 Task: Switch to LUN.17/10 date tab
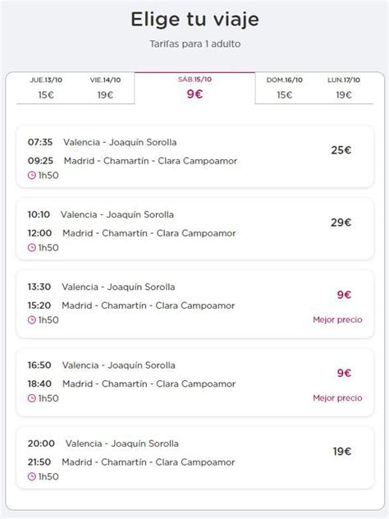coord(344,88)
